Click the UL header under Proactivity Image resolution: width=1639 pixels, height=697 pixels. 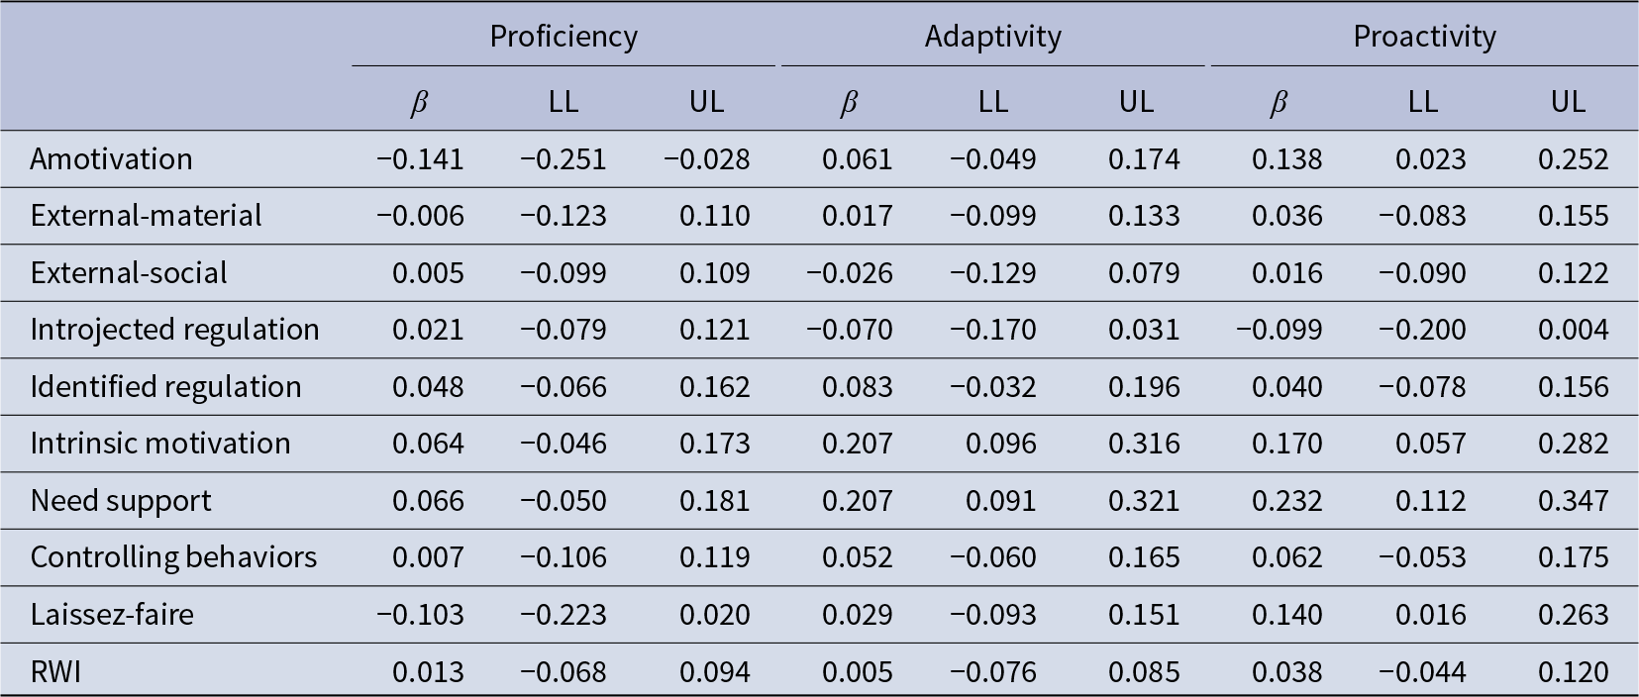click(1567, 101)
